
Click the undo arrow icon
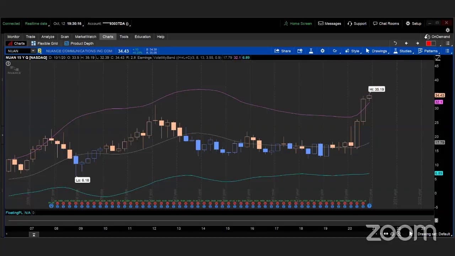[395, 43]
